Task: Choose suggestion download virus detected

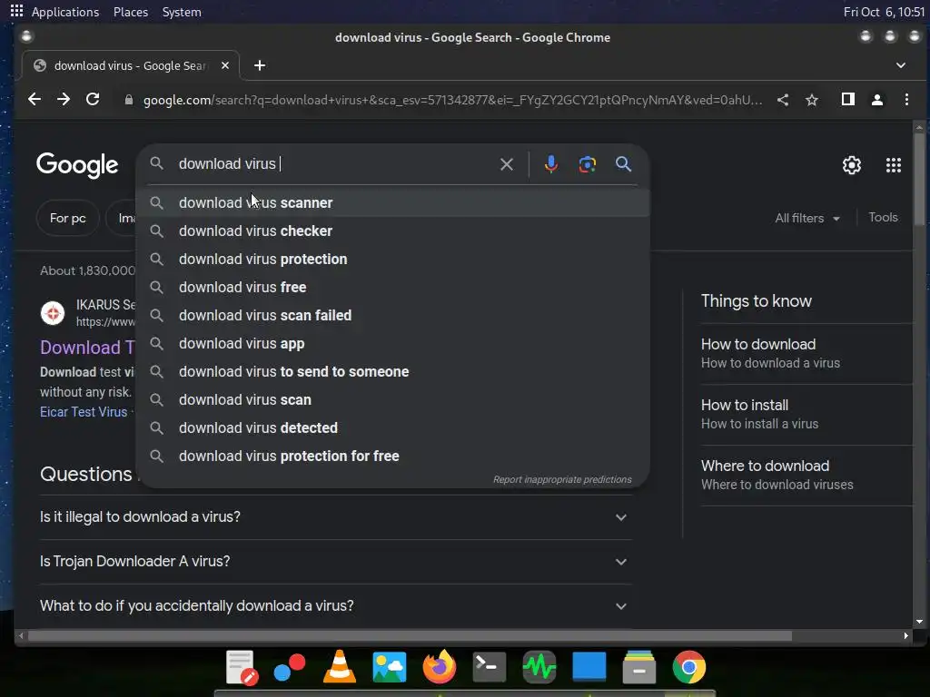Action: (x=392, y=428)
